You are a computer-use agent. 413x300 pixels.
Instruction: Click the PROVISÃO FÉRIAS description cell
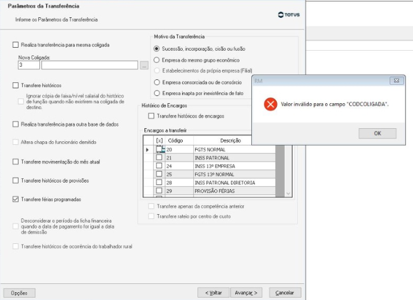click(235, 191)
